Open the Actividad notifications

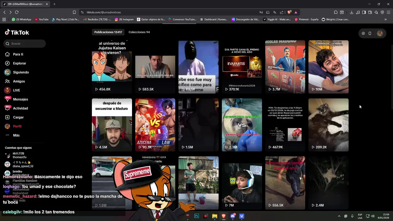point(16,108)
